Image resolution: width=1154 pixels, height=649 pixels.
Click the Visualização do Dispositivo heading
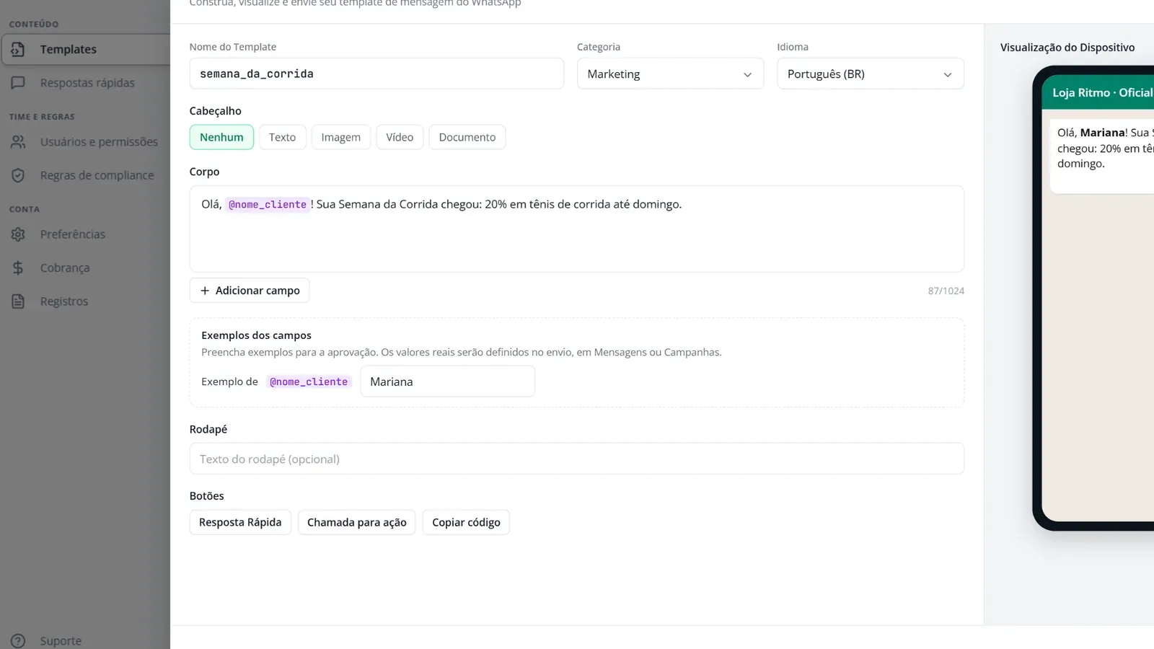coord(1067,48)
